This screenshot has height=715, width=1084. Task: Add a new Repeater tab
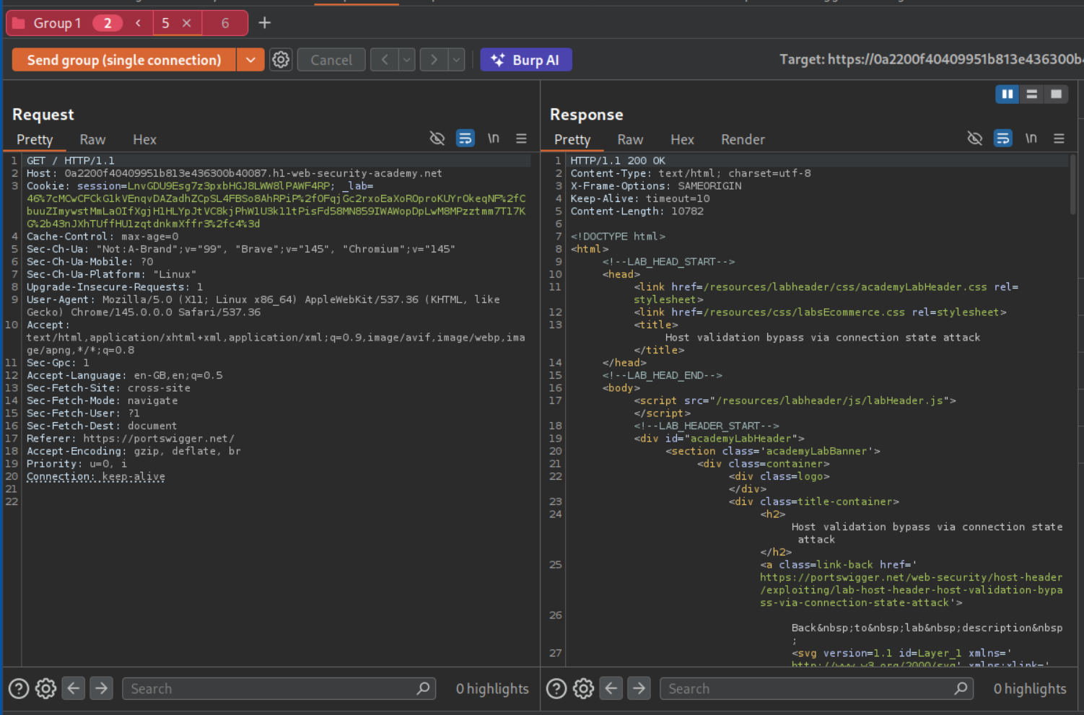[x=265, y=23]
